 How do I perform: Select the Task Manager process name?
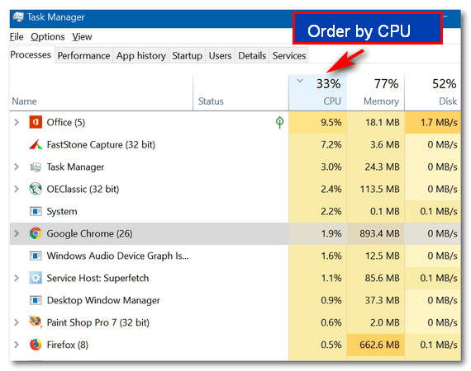[x=75, y=167]
